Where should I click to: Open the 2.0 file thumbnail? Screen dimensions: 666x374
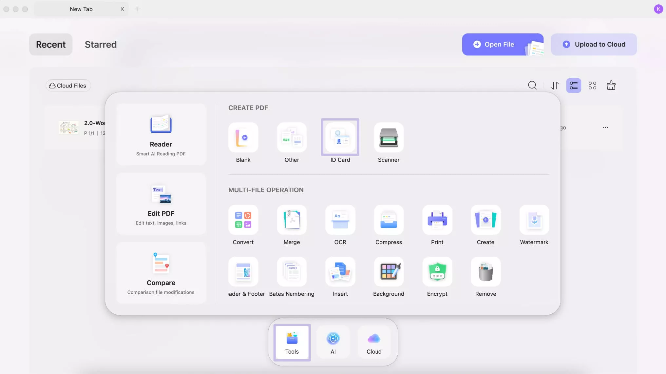coord(69,128)
